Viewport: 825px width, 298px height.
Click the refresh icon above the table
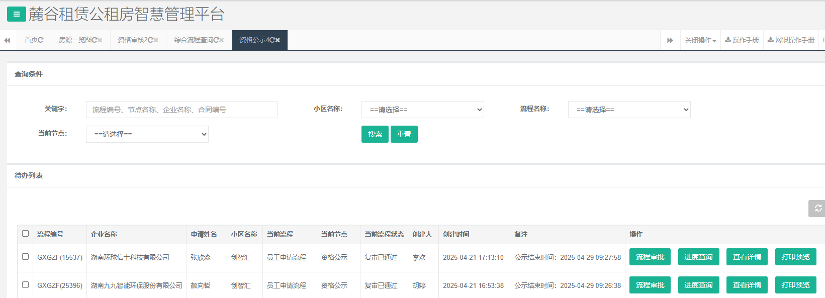[x=817, y=209]
